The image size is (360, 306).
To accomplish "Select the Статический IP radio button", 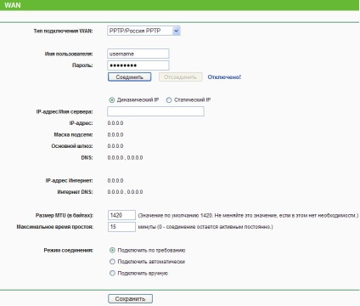I will click(169, 100).
